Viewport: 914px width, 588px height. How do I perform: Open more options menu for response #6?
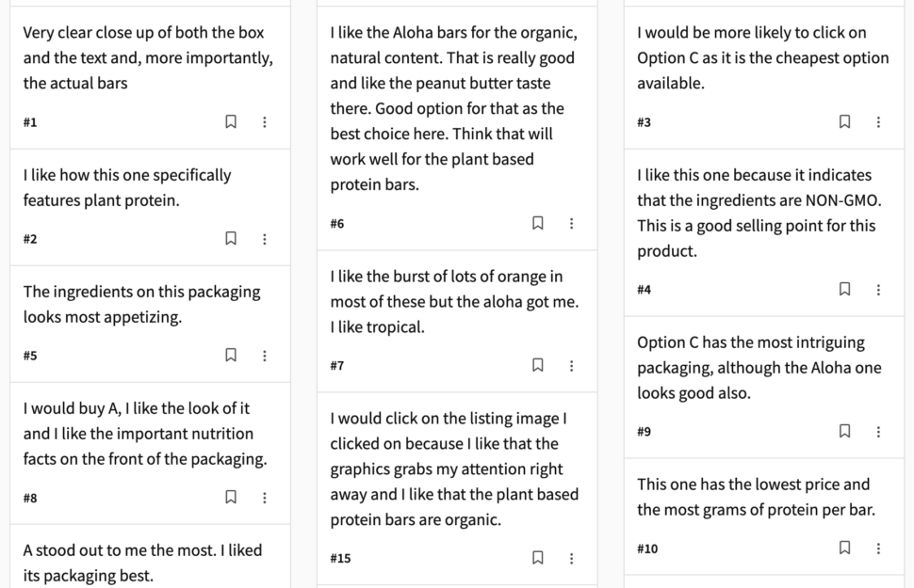(572, 224)
